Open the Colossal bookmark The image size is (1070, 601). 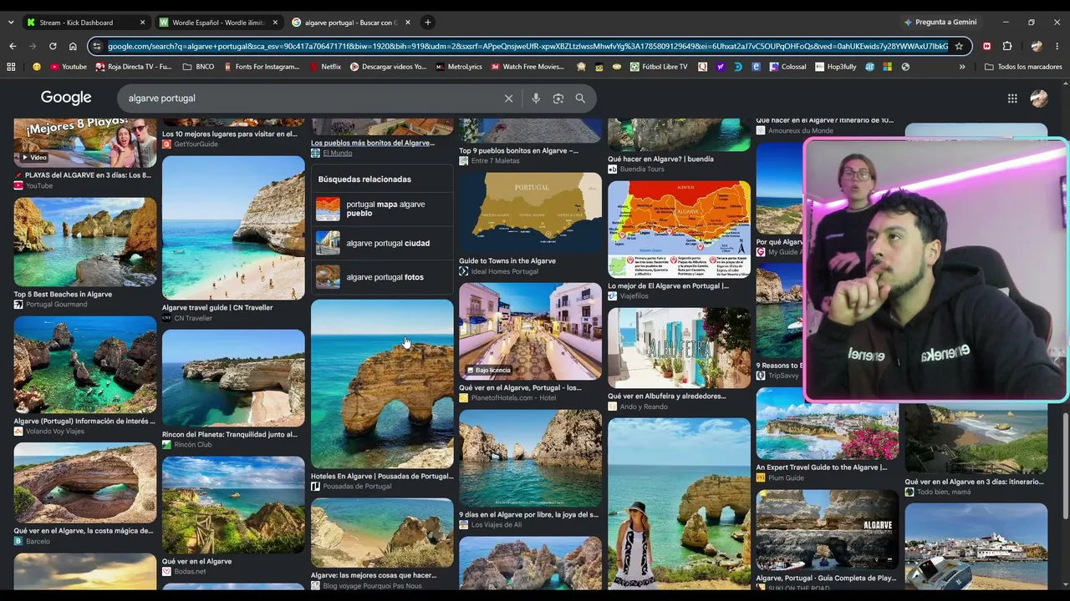[787, 67]
